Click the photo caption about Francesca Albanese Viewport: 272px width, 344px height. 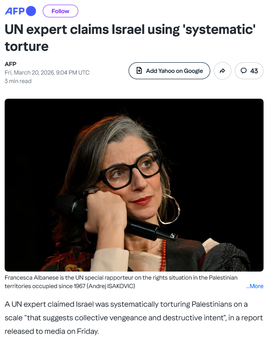121,282
